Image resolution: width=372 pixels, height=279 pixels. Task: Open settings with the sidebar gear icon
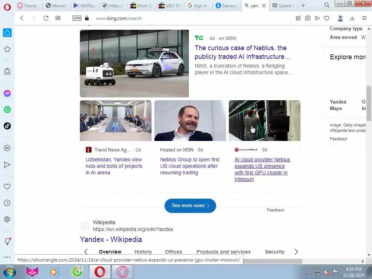tap(7, 219)
